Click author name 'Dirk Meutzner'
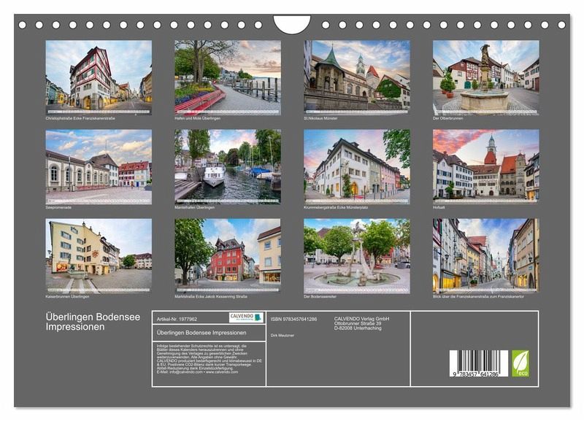Viewport: 584px width, 421px height. [283, 336]
